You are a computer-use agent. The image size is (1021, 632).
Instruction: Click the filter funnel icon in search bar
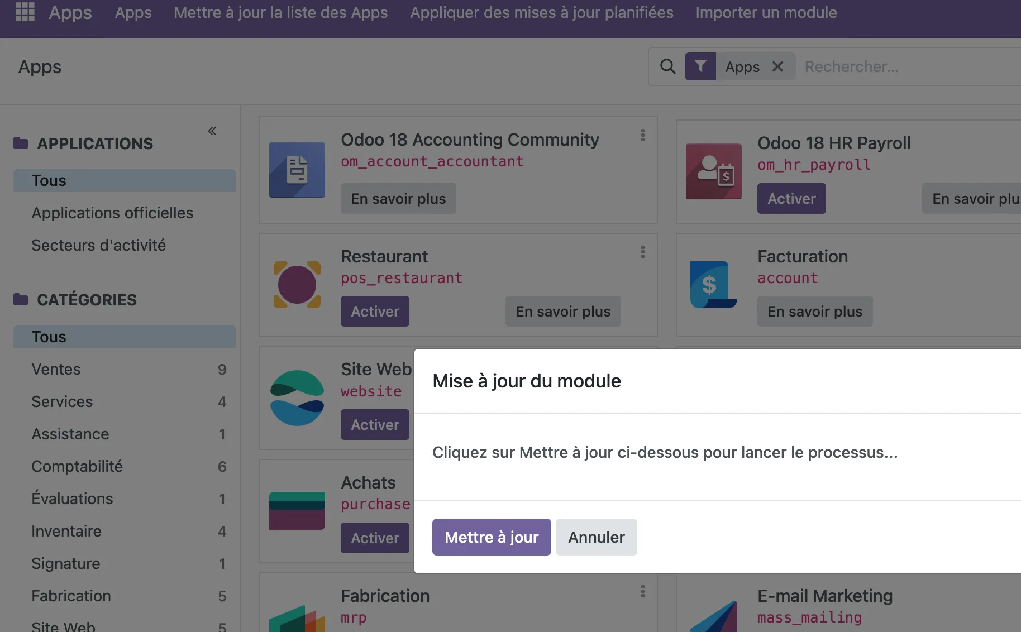(700, 66)
